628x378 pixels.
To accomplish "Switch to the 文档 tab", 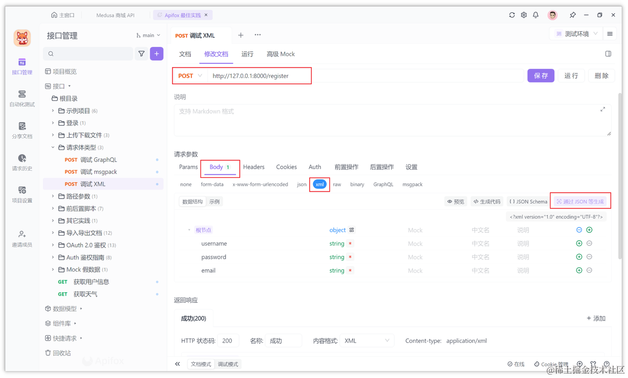I will coord(185,54).
